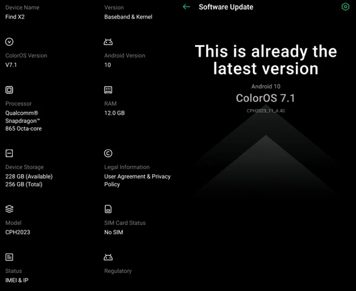Select 228 GB (Available) storage text
Image resolution: width=356 pixels, height=291 pixels.
click(29, 177)
